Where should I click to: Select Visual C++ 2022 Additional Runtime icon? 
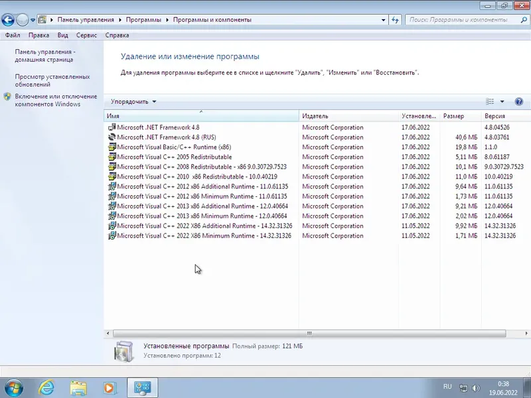pyautogui.click(x=112, y=226)
